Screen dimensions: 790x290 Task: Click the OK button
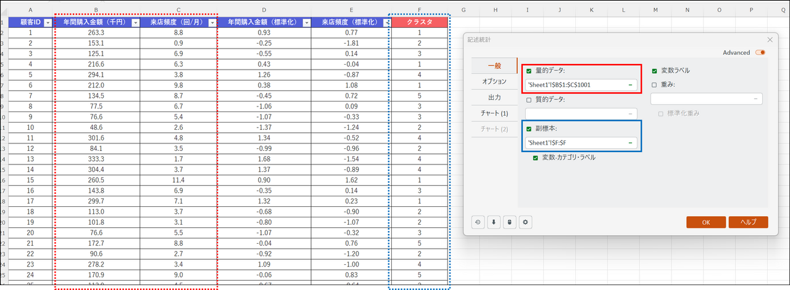[x=706, y=222]
